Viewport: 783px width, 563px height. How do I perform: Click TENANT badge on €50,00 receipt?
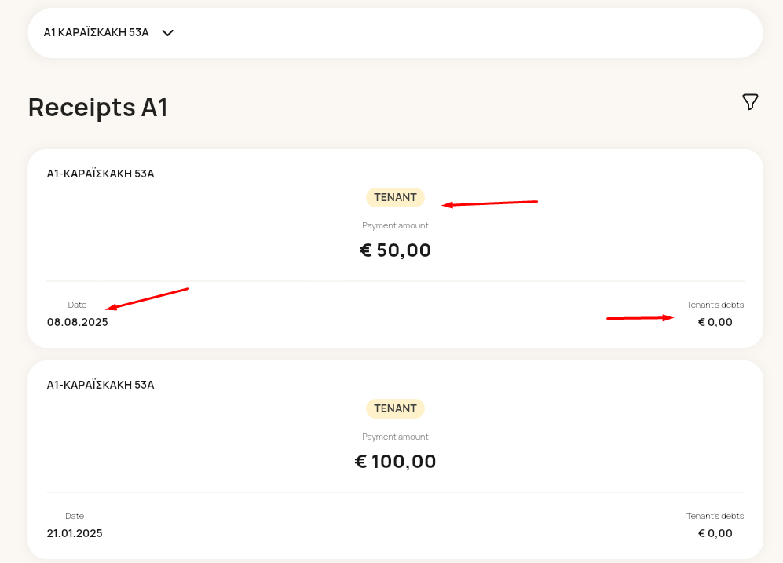tap(395, 197)
